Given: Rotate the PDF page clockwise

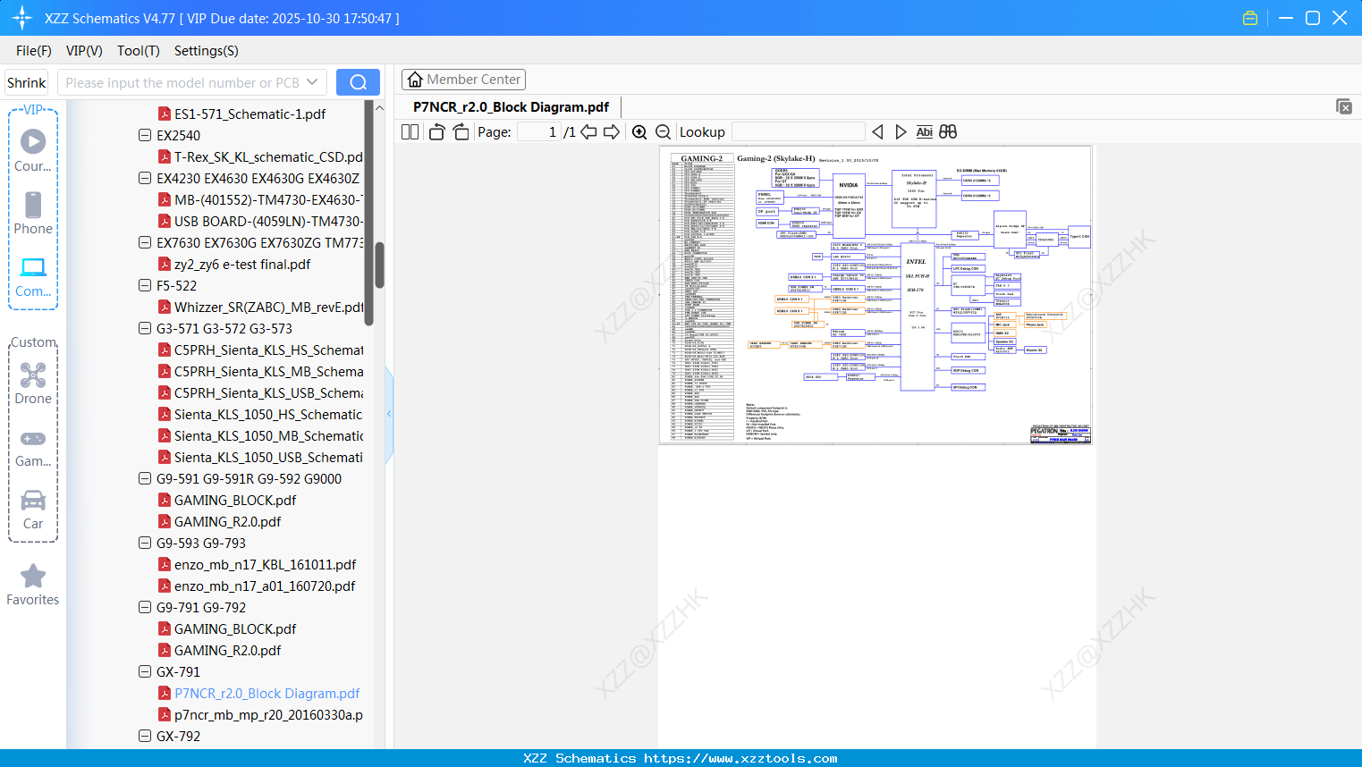Looking at the screenshot, I should [461, 131].
